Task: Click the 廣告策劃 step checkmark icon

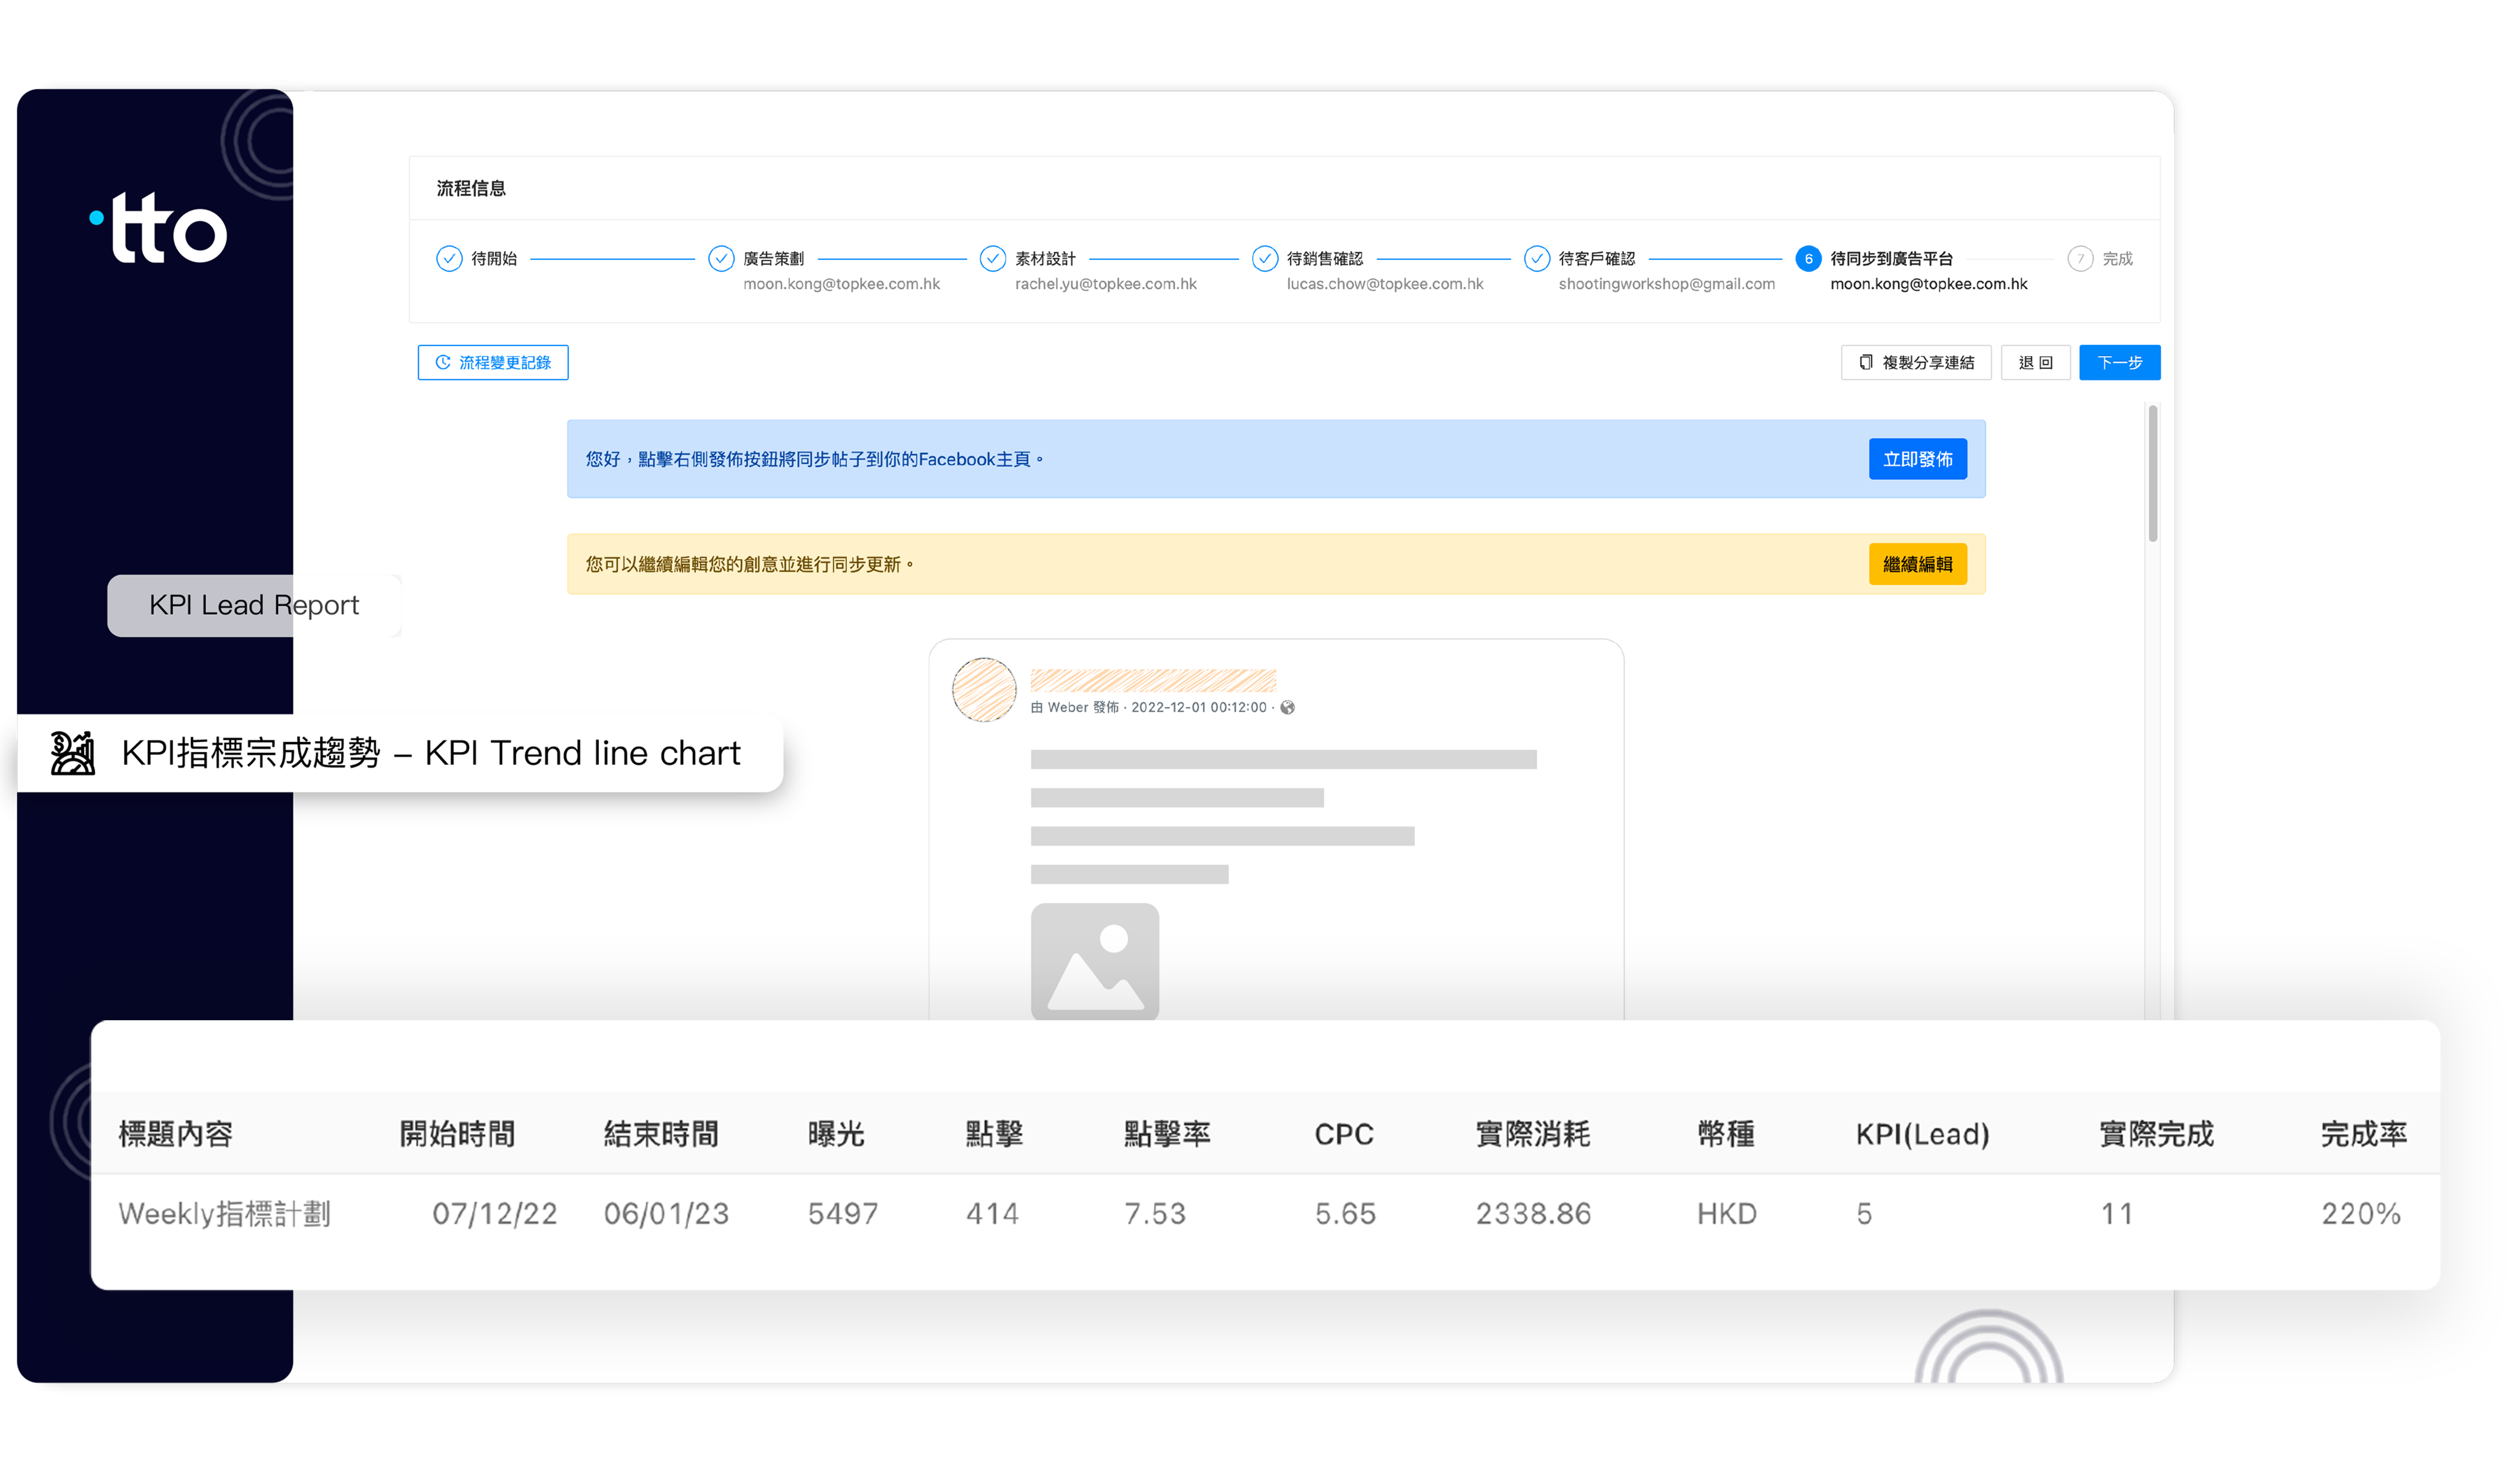Action: 721,259
